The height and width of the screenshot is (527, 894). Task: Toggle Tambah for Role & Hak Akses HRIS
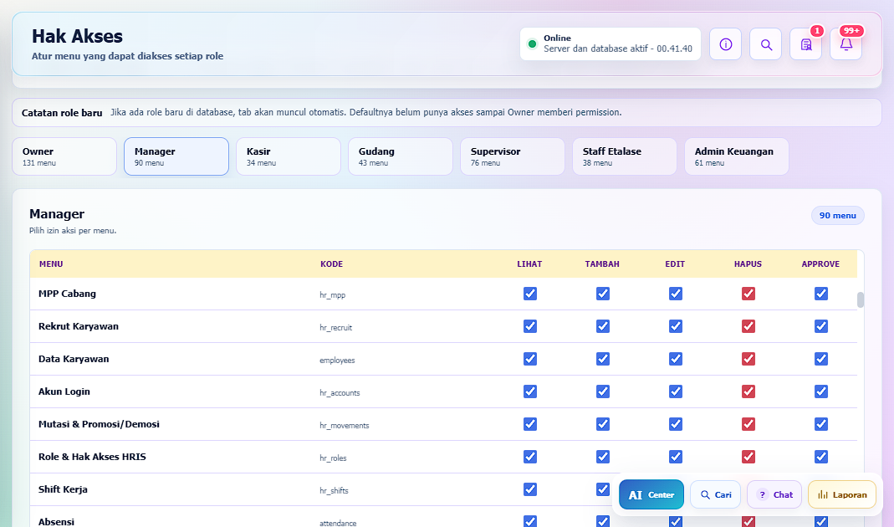pyautogui.click(x=603, y=456)
